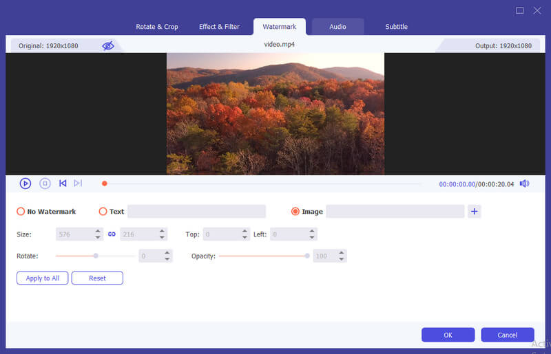Select the No Watermark option
The width and height of the screenshot is (551, 354).
[x=21, y=211]
